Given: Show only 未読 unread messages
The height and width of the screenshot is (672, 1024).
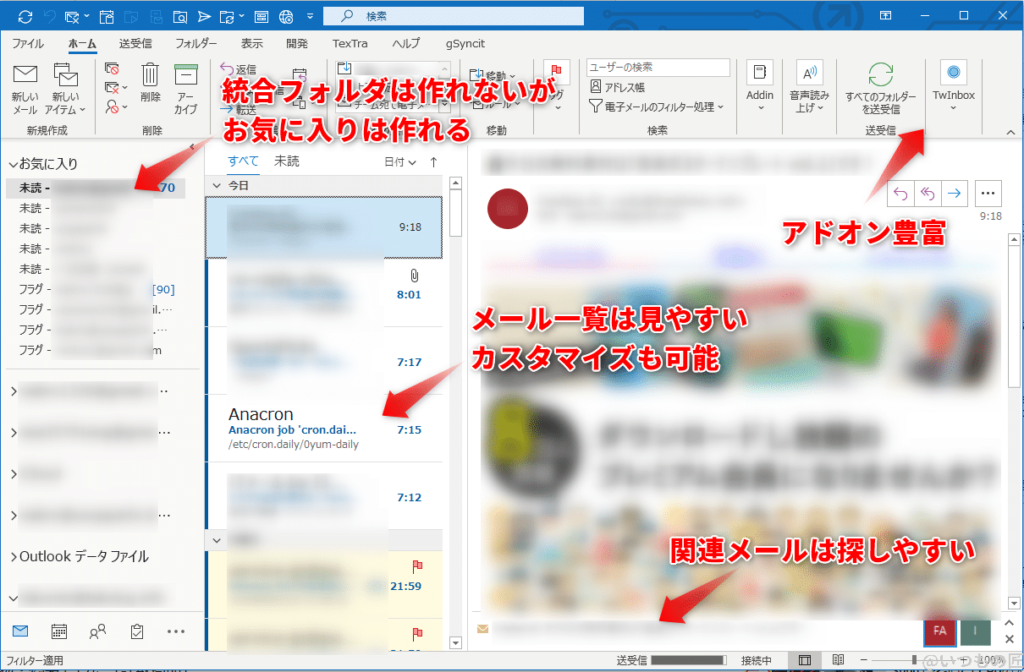Looking at the screenshot, I should pyautogui.click(x=286, y=161).
